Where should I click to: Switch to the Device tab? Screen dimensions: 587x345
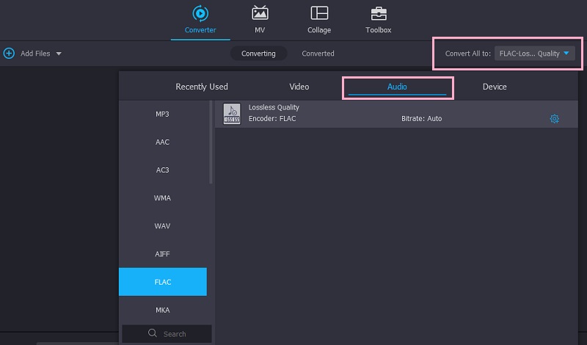495,87
